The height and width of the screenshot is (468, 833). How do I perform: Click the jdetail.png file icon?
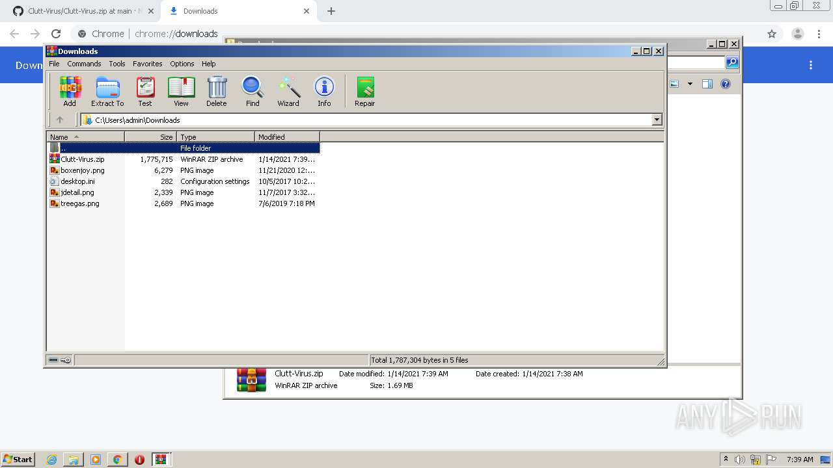click(x=55, y=192)
